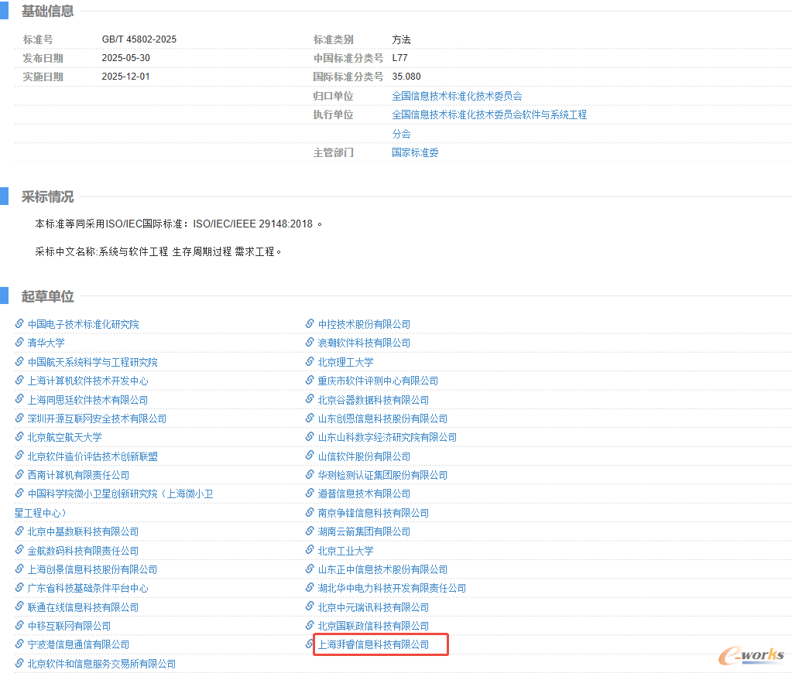Click link icon beside 山信软件股份有限公司
The width and height of the screenshot is (792, 673).
(310, 456)
